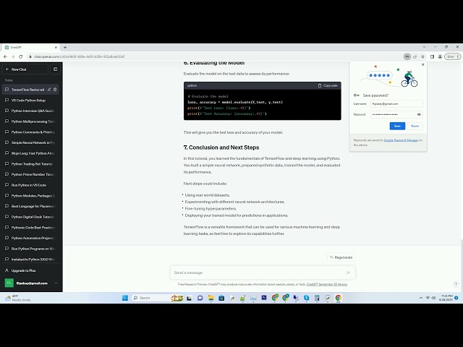The image size is (463, 347).
Task: Open the help question mark button
Action: (456, 284)
